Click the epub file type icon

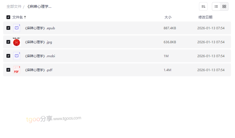click(x=17, y=28)
